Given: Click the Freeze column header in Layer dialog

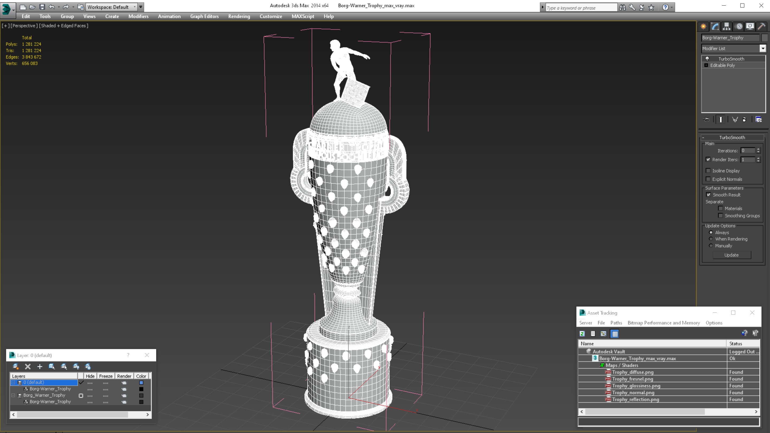Looking at the screenshot, I should pyautogui.click(x=106, y=376).
